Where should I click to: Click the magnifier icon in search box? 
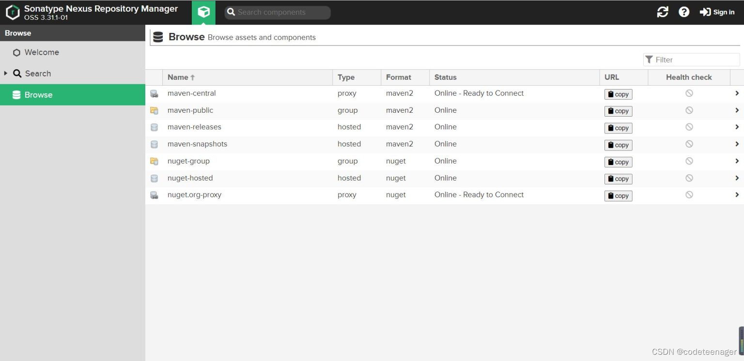tap(231, 12)
